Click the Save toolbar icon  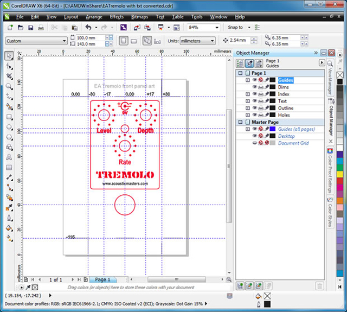30,28
